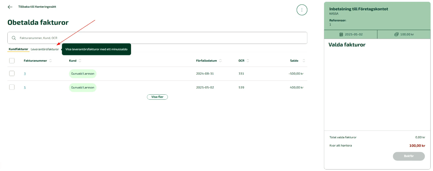Check the box for invoice 5
Image resolution: width=433 pixels, height=171 pixels.
coord(12,87)
